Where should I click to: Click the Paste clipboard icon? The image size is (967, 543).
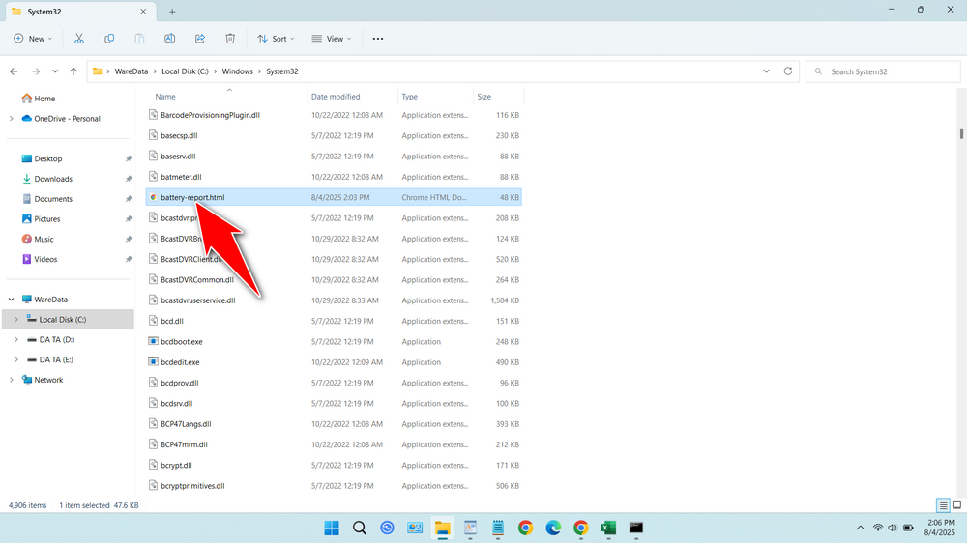click(x=139, y=39)
